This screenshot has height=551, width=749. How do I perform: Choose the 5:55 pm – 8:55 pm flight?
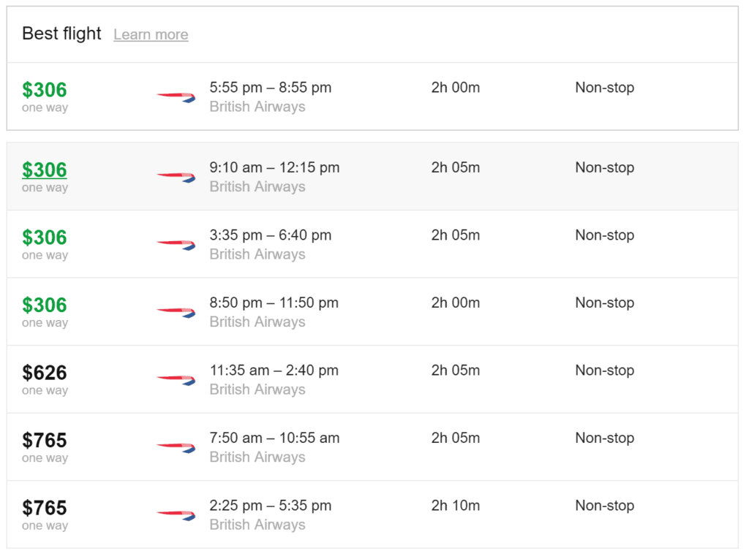[270, 88]
